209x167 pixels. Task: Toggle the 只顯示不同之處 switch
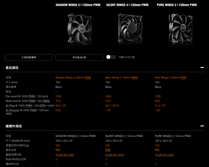point(111,57)
